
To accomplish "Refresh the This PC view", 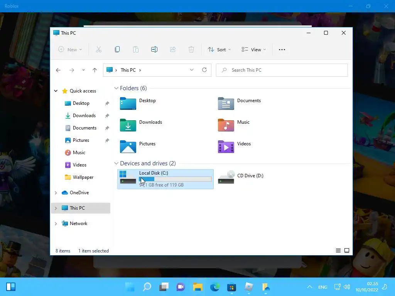I will 204,70.
